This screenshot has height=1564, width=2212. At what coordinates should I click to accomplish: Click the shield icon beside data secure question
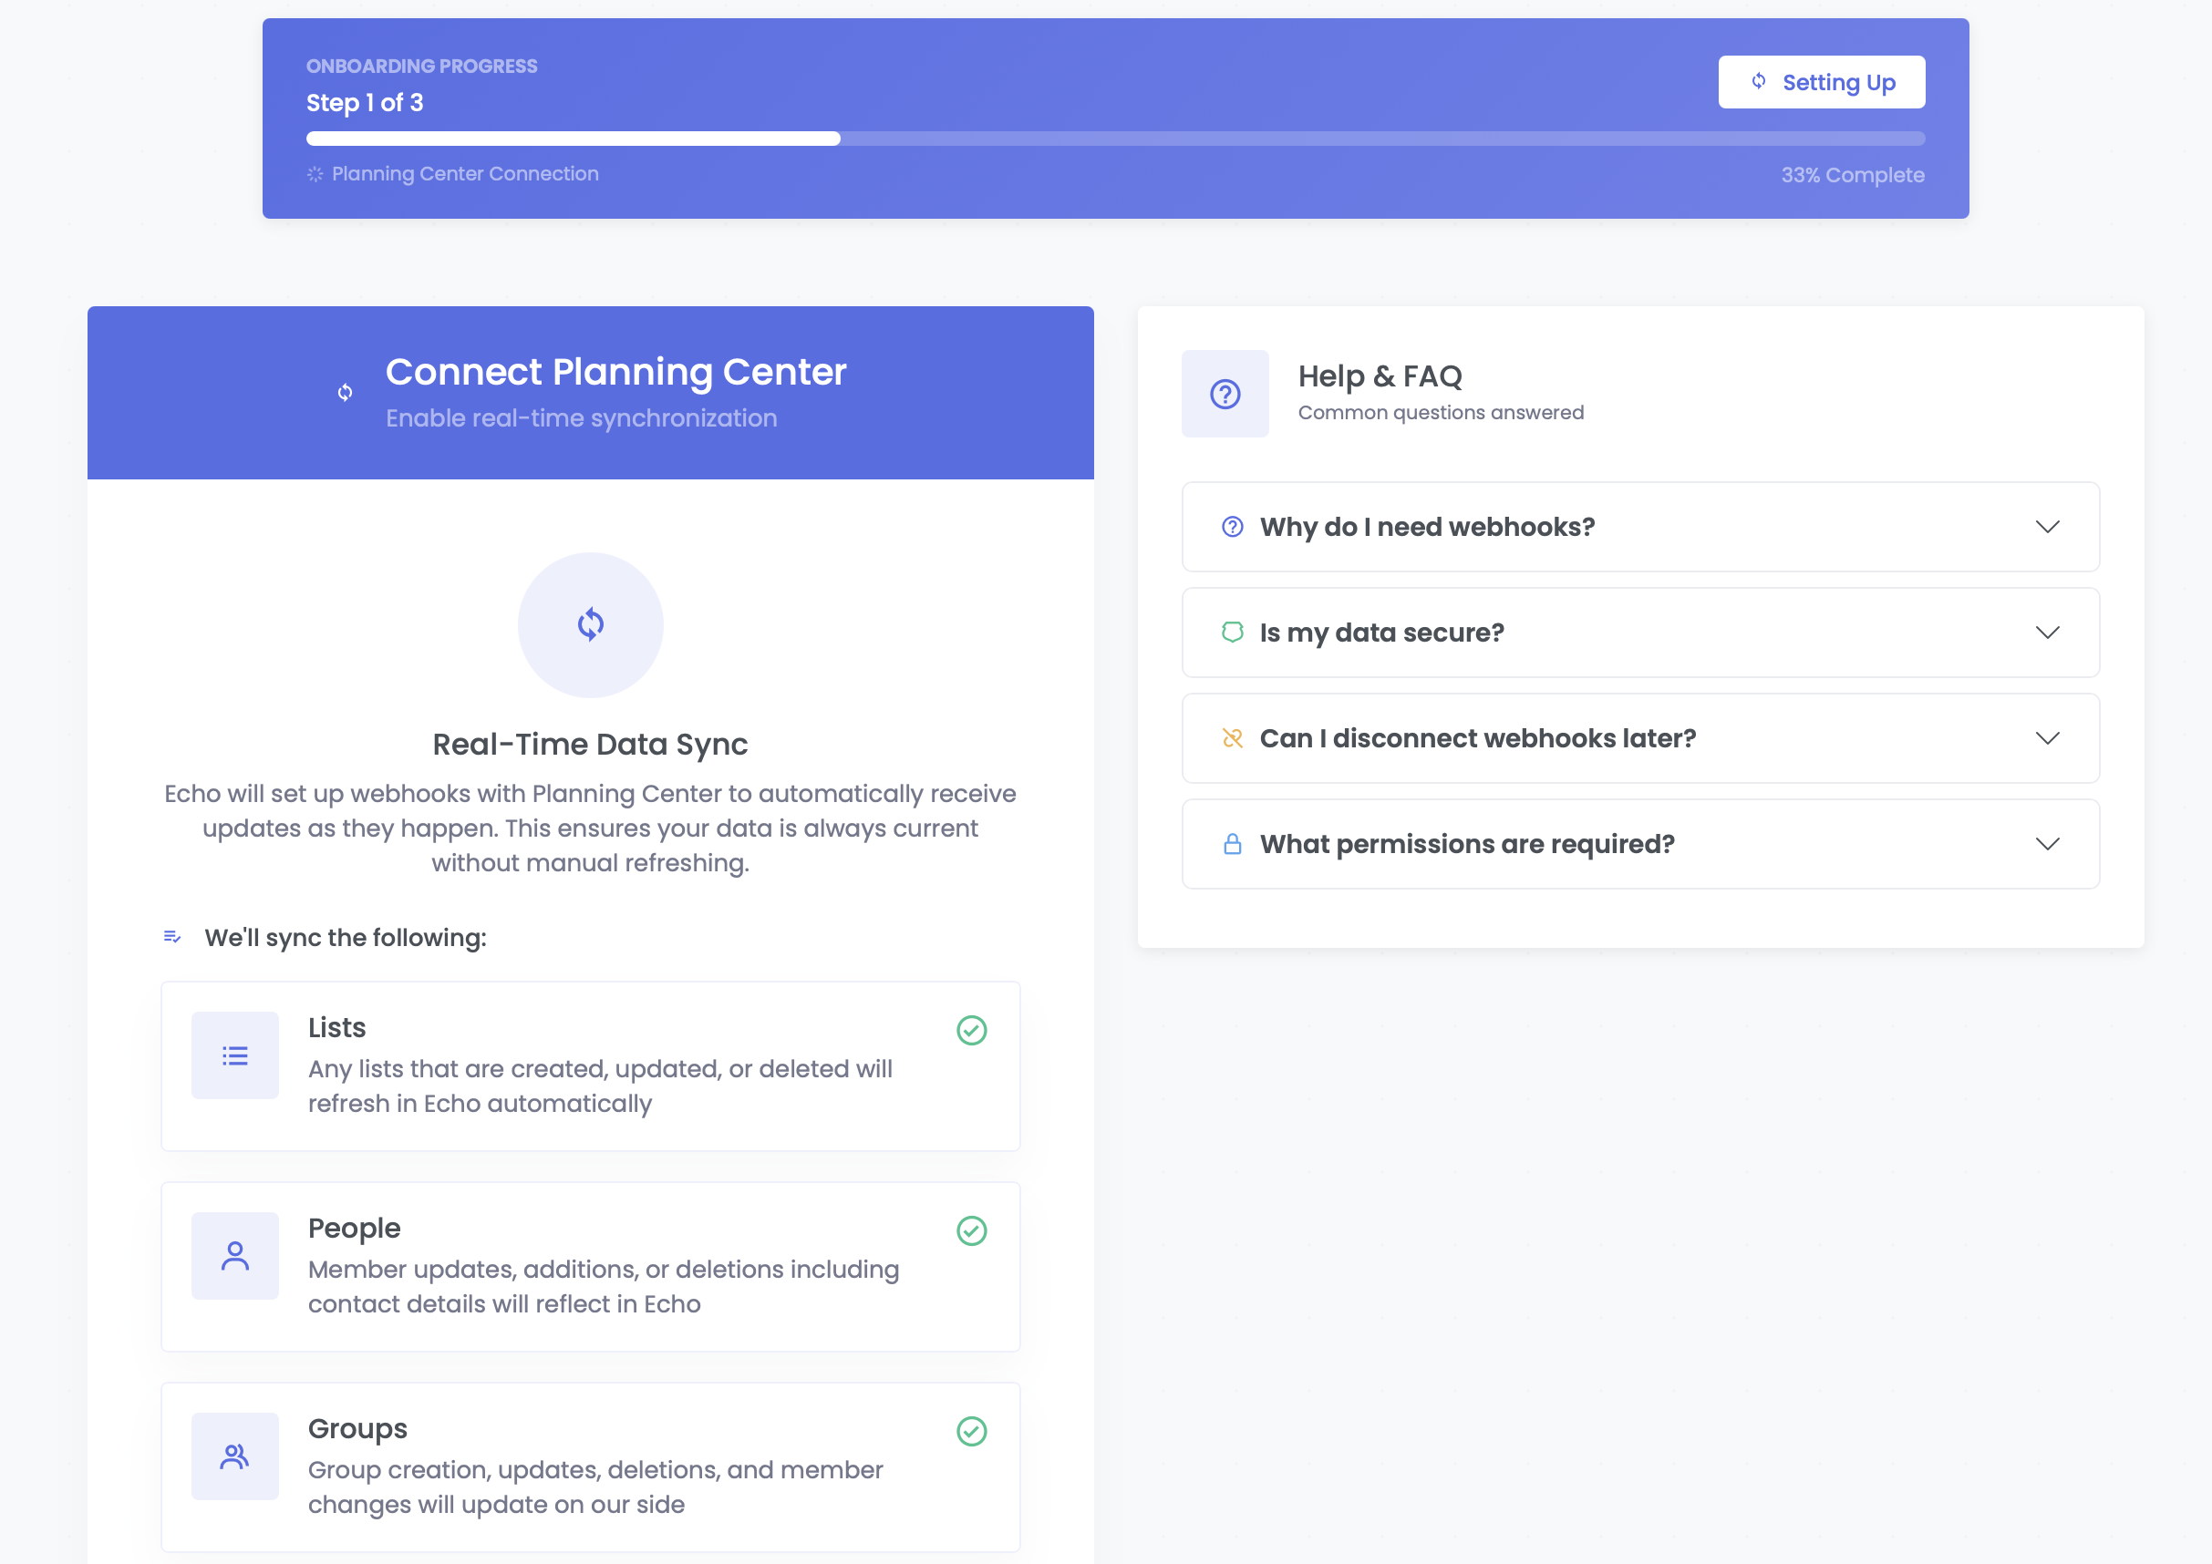tap(1232, 633)
